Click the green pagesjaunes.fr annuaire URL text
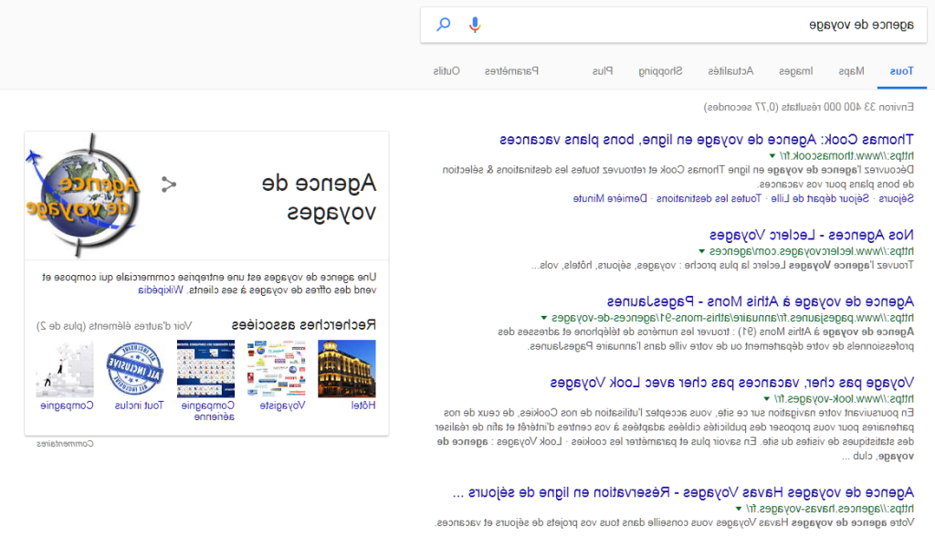The width and height of the screenshot is (935, 538). tap(732, 318)
